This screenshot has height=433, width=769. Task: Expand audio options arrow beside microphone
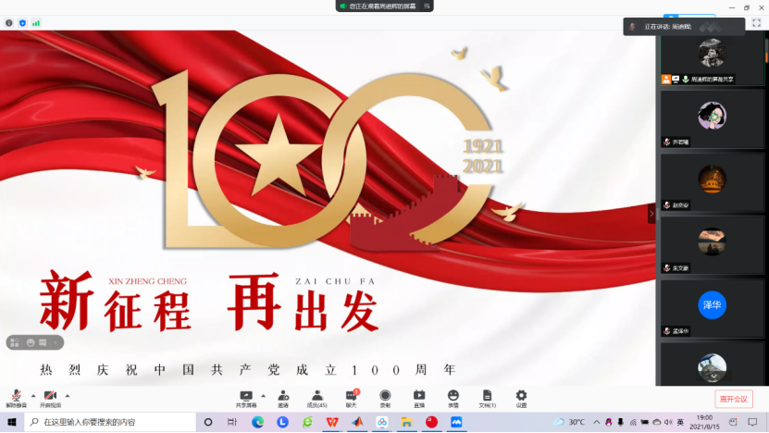tap(33, 395)
